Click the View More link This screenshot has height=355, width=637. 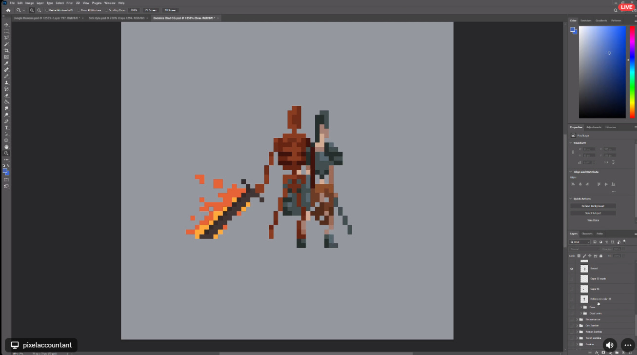593,220
